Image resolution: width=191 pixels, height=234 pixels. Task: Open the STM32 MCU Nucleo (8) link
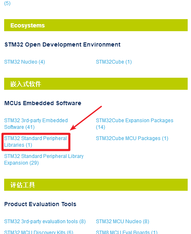[x=122, y=222]
